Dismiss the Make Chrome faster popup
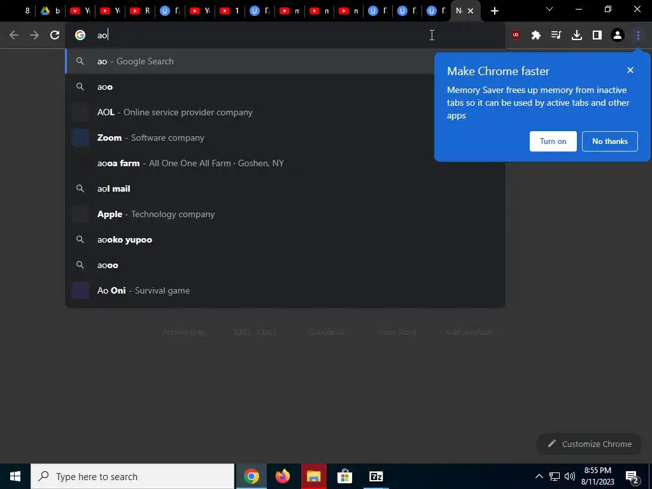The image size is (652, 489). pyautogui.click(x=630, y=70)
